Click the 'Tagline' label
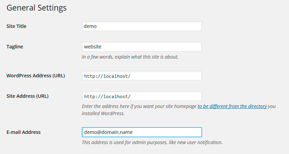 [x=15, y=47]
